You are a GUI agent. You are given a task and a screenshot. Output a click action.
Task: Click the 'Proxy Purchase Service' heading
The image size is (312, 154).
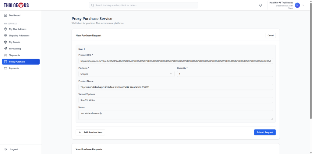click(92, 19)
